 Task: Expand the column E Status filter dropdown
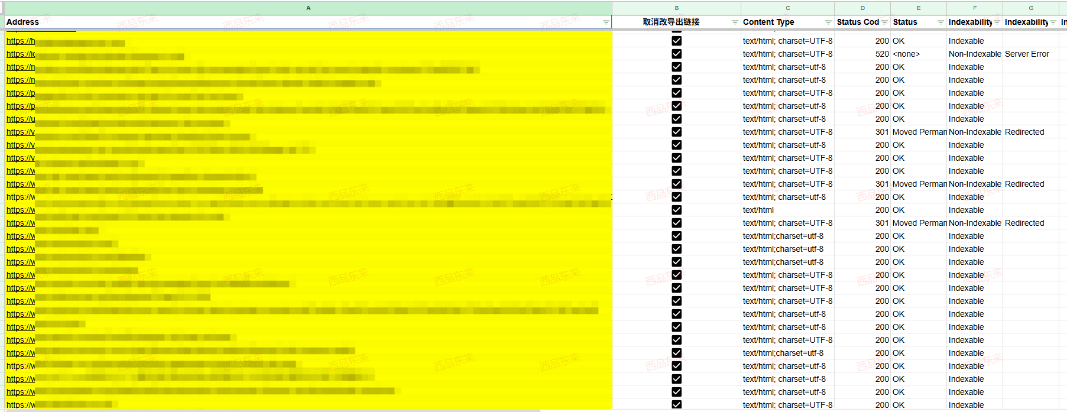[940, 22]
